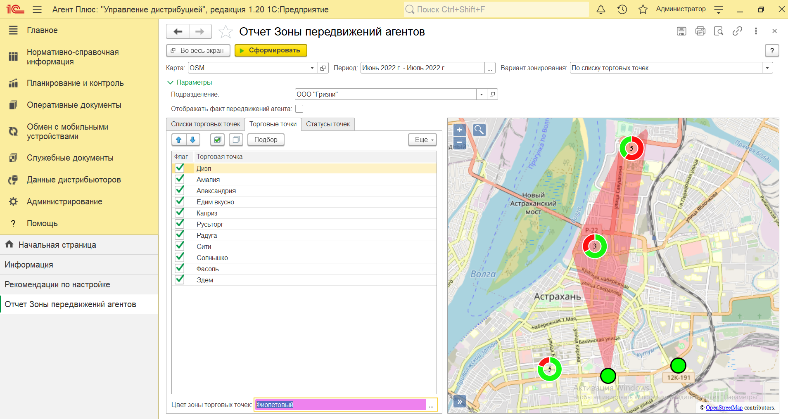
Task: Open favorites star in title bar
Action: click(x=643, y=9)
